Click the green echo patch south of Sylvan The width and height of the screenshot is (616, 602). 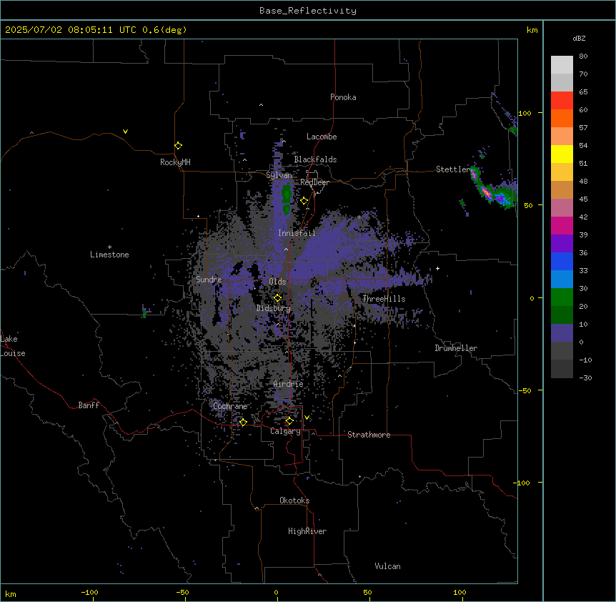coord(287,199)
